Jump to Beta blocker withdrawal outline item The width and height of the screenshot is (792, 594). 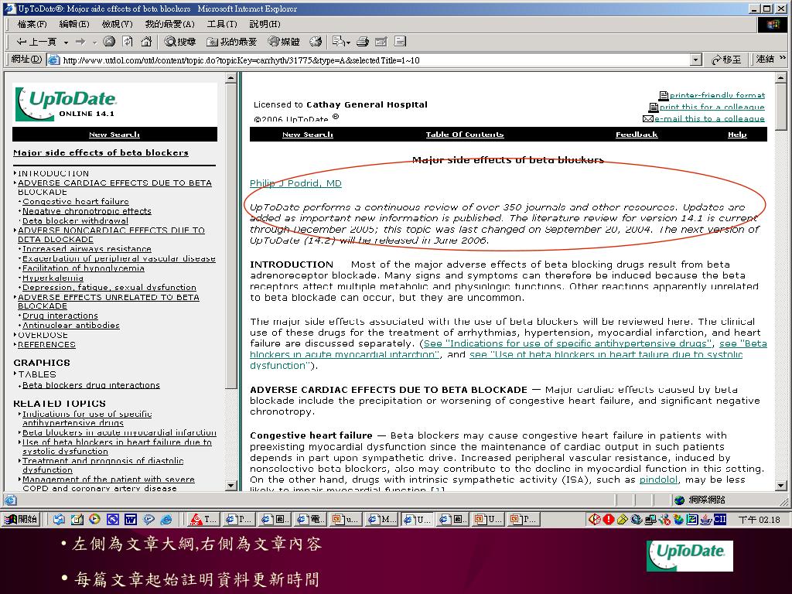tap(75, 220)
